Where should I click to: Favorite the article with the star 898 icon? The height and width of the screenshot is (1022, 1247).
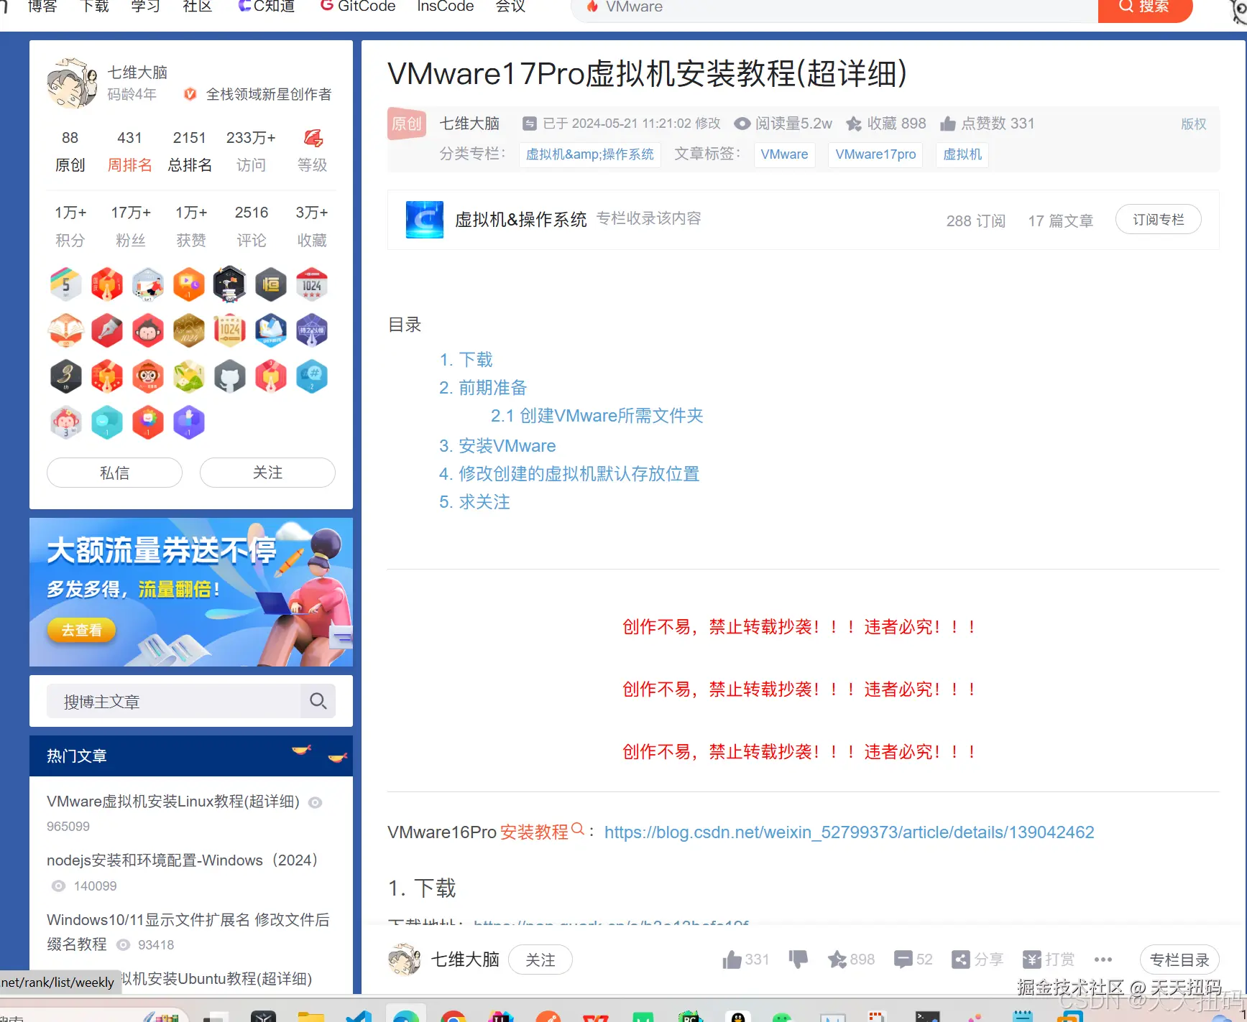point(837,960)
